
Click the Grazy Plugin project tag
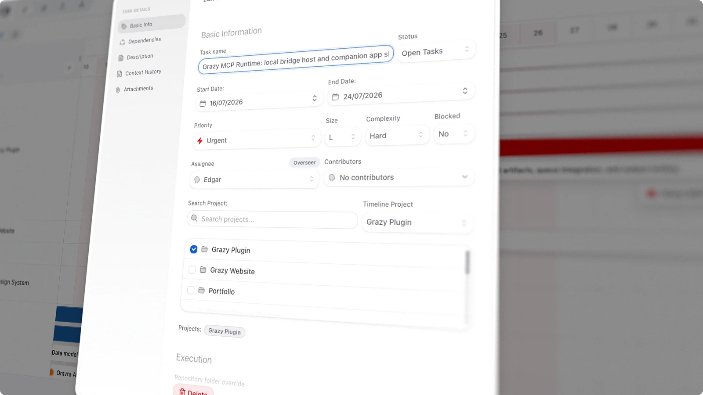point(225,331)
